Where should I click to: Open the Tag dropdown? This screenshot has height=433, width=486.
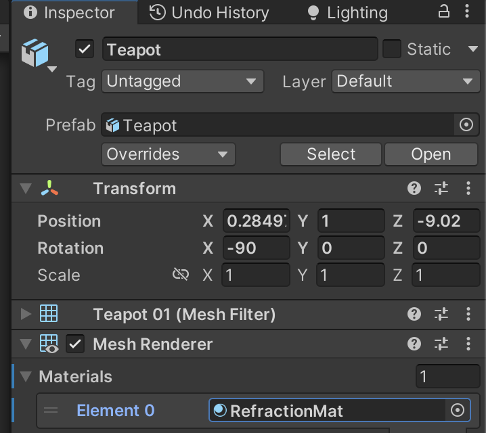click(182, 82)
